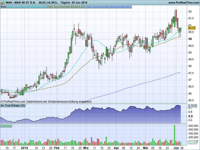200x150 pixels.
Task: Click the yellow 90,83 current price tag
Action: [x=192, y=28]
